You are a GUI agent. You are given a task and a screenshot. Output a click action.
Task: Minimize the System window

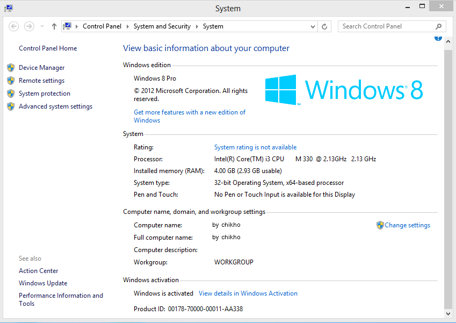tap(408, 6)
